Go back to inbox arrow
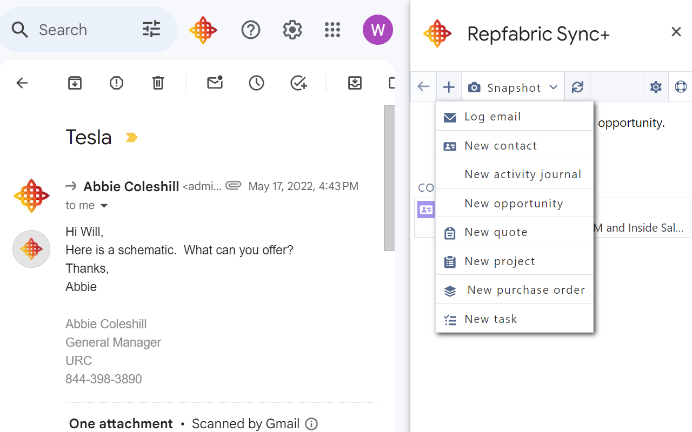692x432 pixels. [22, 83]
